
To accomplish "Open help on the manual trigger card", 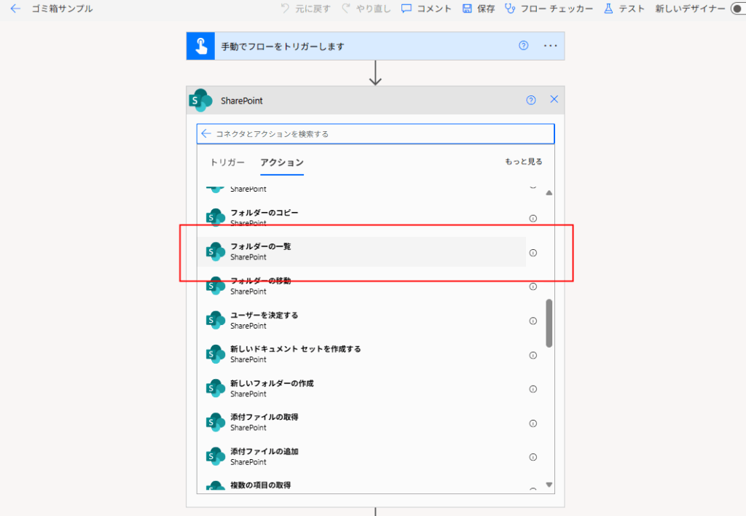I will tap(523, 46).
